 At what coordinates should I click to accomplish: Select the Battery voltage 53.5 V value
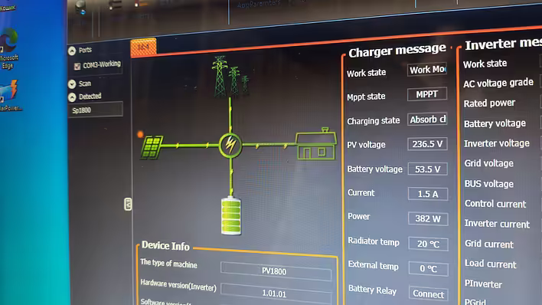click(428, 169)
